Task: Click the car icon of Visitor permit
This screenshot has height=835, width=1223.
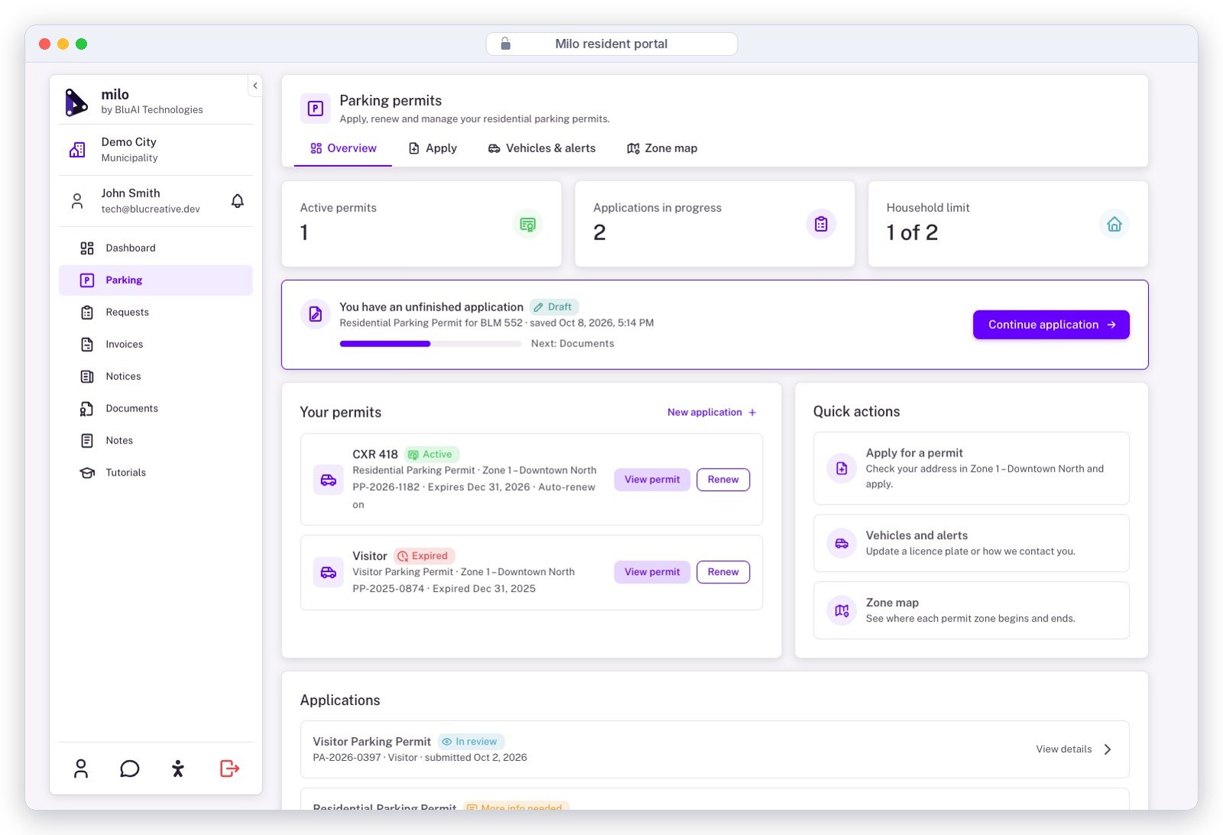Action: [x=329, y=573]
